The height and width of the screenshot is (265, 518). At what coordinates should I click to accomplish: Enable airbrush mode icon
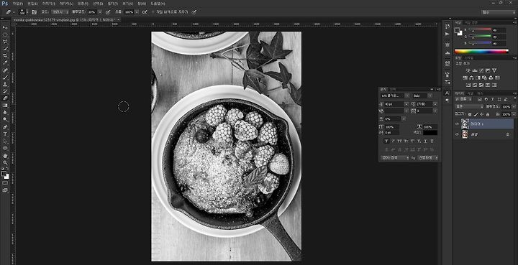[145, 12]
